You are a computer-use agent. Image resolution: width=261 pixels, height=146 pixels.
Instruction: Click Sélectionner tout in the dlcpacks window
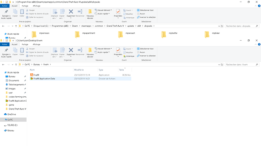[x=145, y=10]
